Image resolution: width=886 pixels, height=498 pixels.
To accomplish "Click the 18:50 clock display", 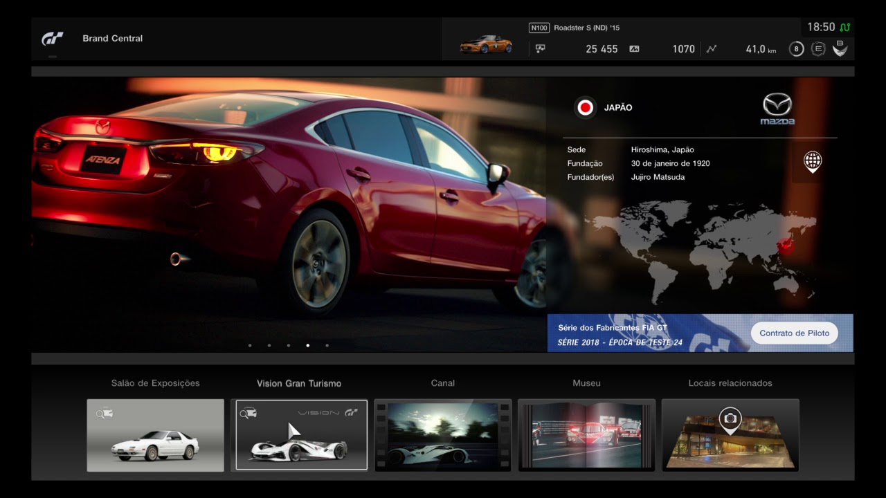I will tap(821, 28).
